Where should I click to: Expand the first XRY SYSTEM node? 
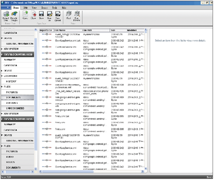2,49
